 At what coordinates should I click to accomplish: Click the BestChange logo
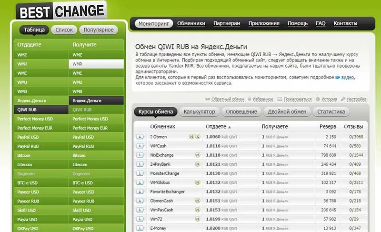pos(61,10)
